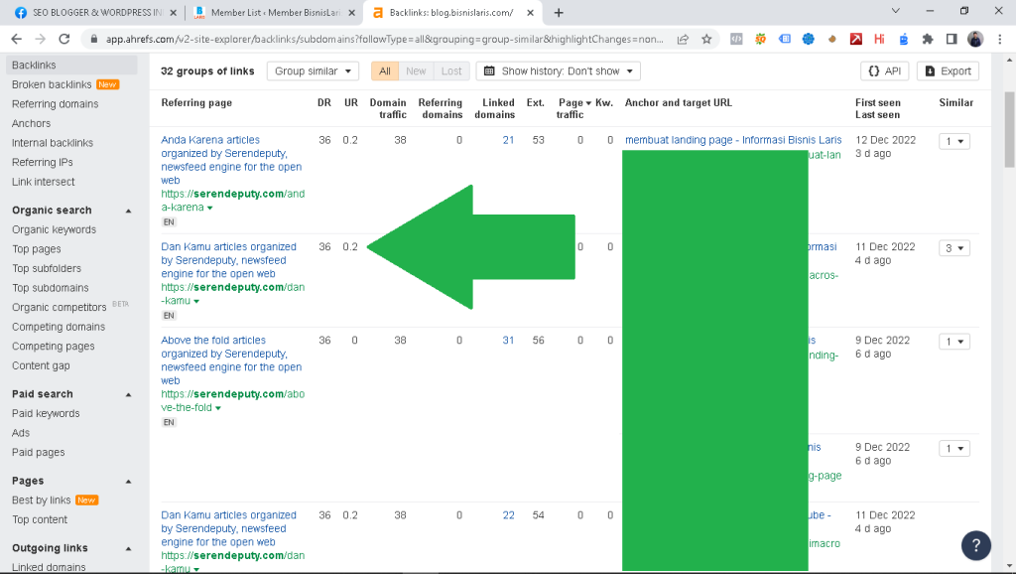
Task: Open the gray code-brackets extension
Action: [x=736, y=39]
